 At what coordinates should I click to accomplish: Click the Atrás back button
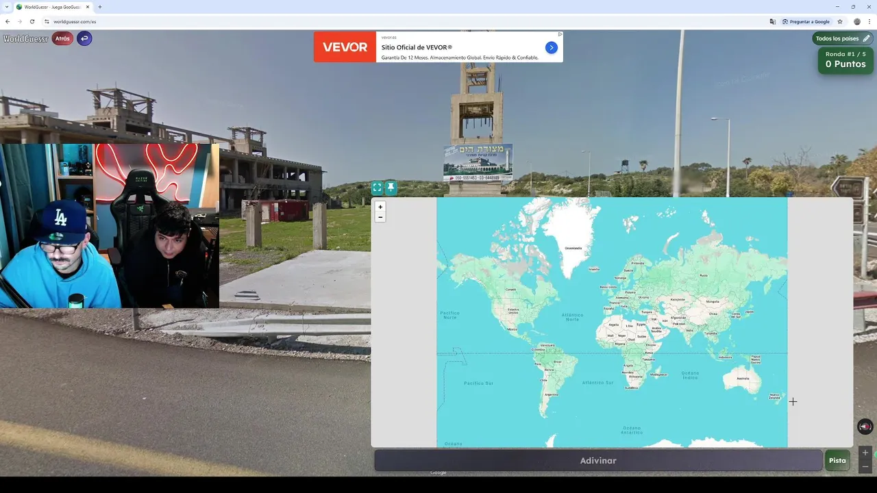[x=62, y=38]
